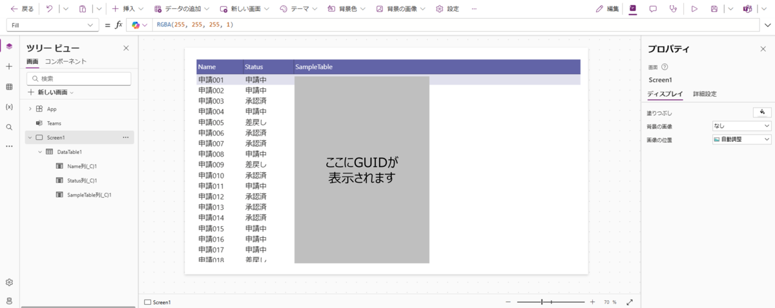Click the fit-to-window expand icon

coord(630,302)
